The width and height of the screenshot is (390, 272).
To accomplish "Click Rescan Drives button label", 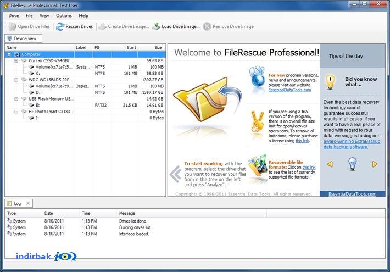I will click(79, 26).
